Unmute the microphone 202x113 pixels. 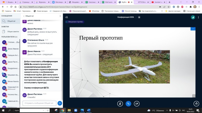click(x=120, y=103)
